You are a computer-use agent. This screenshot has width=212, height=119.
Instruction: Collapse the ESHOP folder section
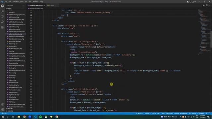point(16,8)
